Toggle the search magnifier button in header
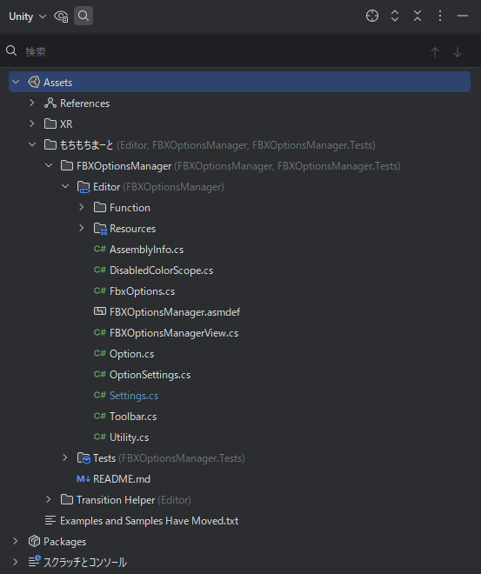481x574 pixels. tap(84, 16)
